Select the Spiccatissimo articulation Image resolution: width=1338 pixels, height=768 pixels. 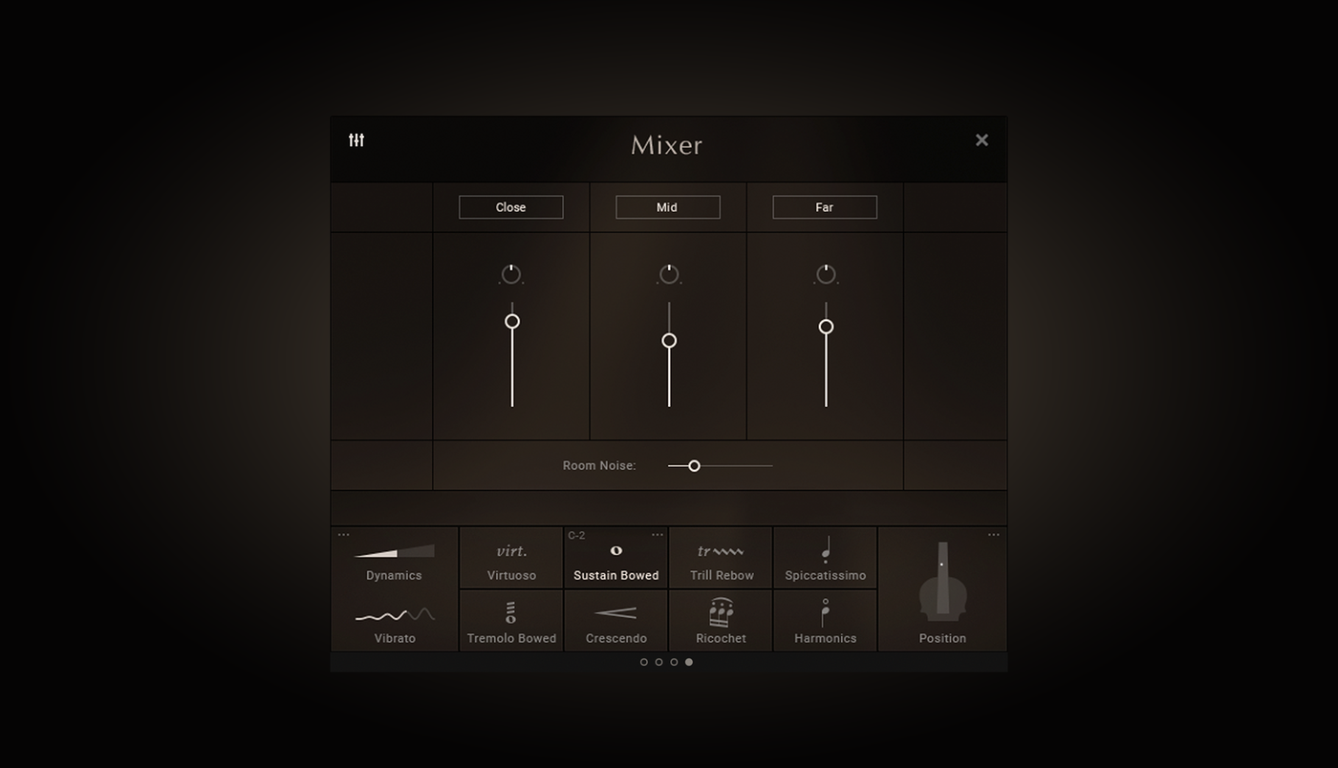[x=826, y=558]
